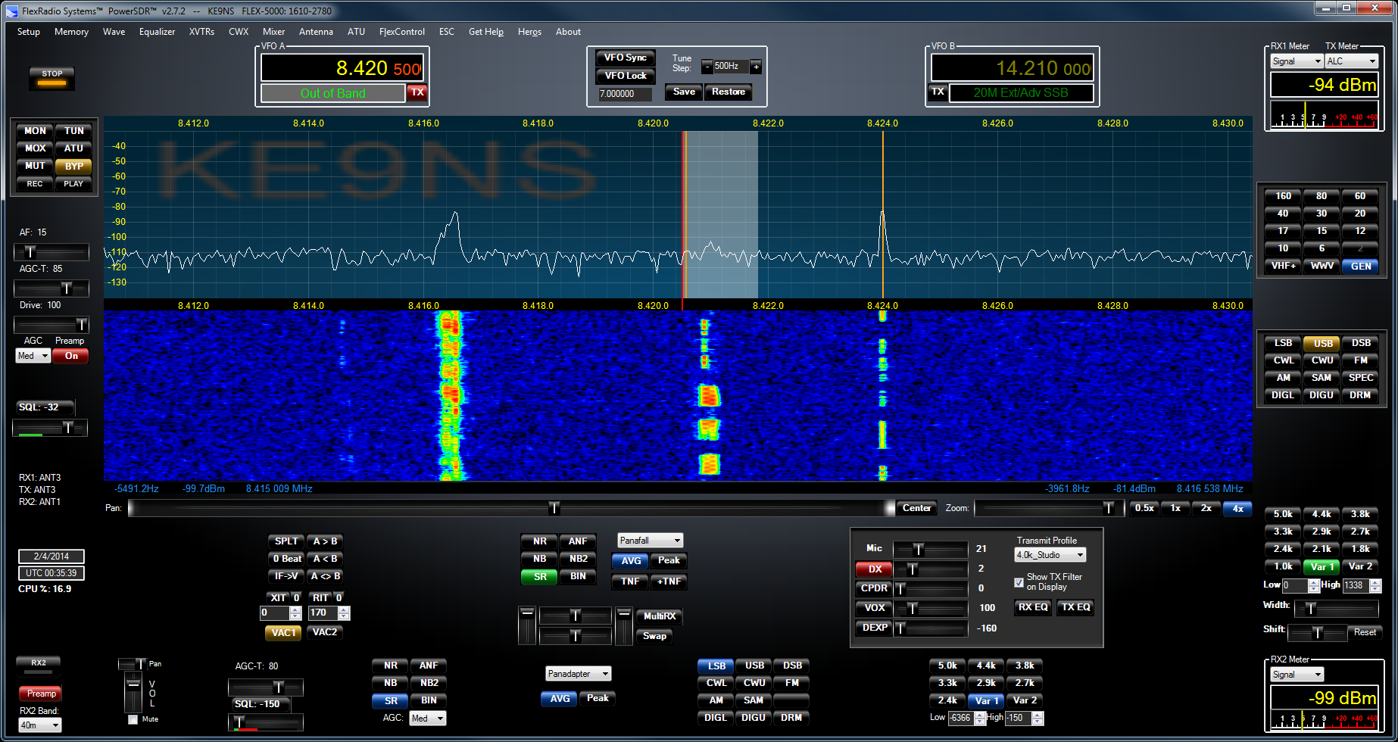Select the 5.0k RX1 filter
The height and width of the screenshot is (742, 1398).
1283,514
